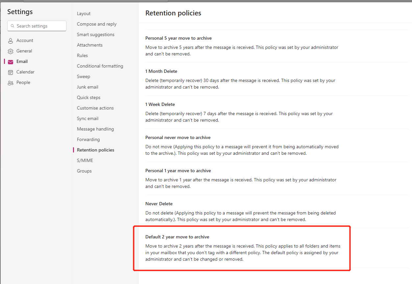
Task: Click the Calendar icon in settings sidebar
Action: click(11, 72)
